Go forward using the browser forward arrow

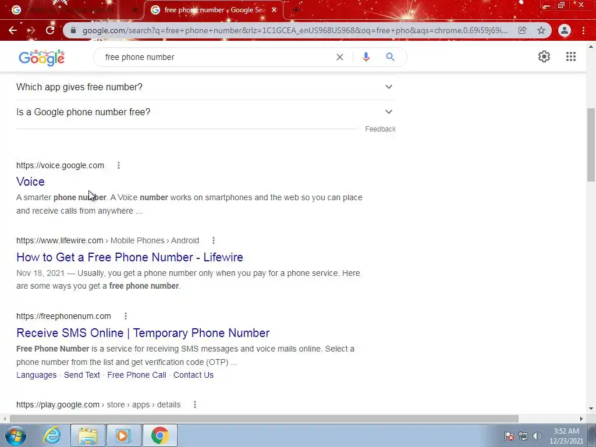pyautogui.click(x=31, y=30)
